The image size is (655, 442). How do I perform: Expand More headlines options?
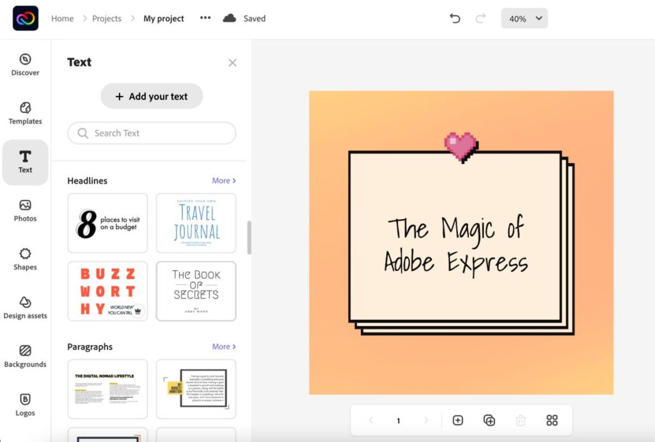coord(224,180)
